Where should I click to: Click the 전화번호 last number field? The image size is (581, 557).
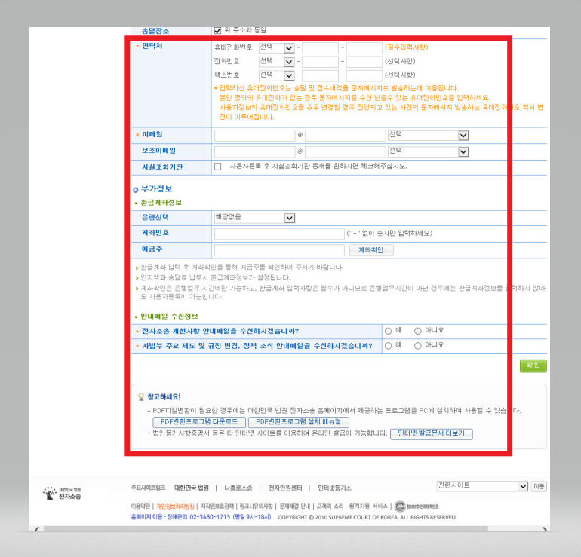click(364, 62)
